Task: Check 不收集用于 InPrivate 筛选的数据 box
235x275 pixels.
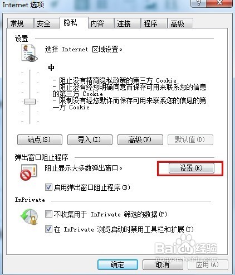Action: click(48, 214)
